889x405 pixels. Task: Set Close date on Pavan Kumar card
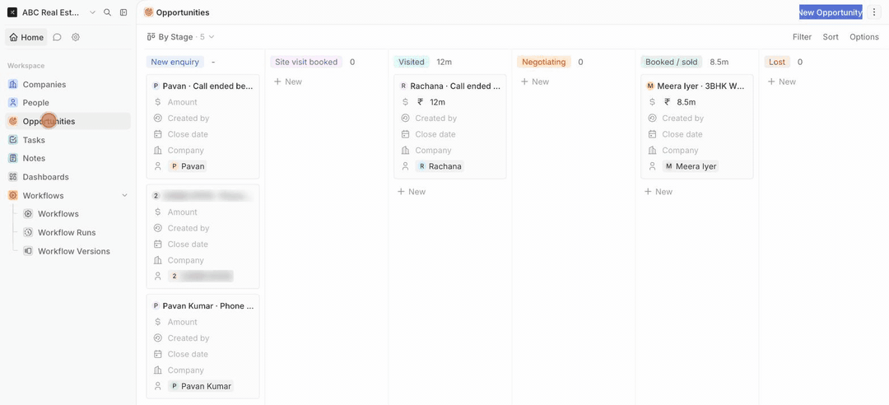[188, 354]
